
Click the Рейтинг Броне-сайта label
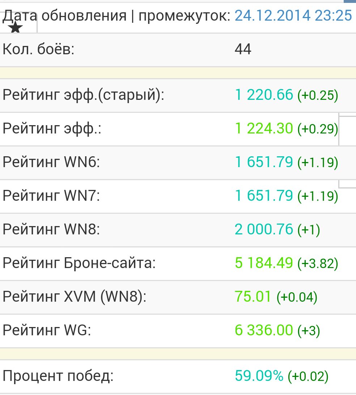tap(79, 263)
